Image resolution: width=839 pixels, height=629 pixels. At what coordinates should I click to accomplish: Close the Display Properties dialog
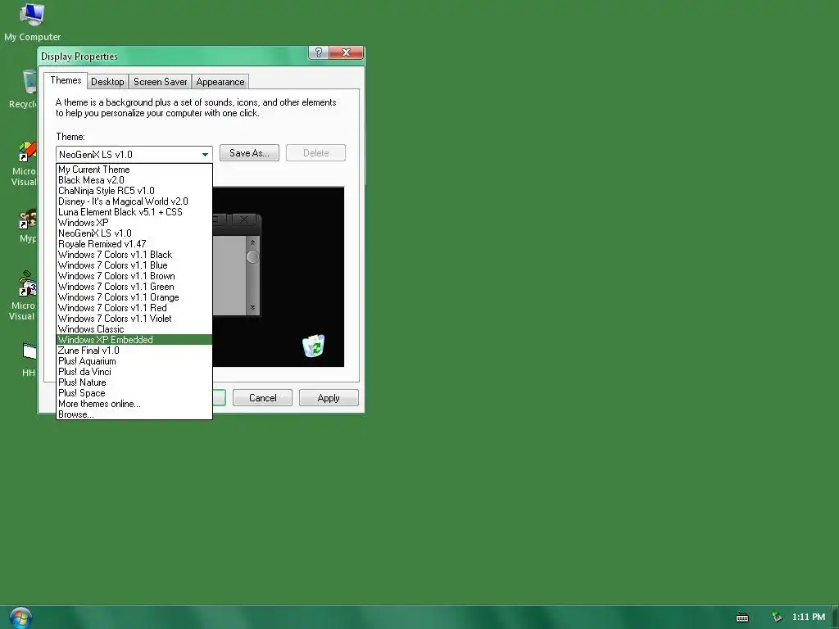tap(347, 52)
